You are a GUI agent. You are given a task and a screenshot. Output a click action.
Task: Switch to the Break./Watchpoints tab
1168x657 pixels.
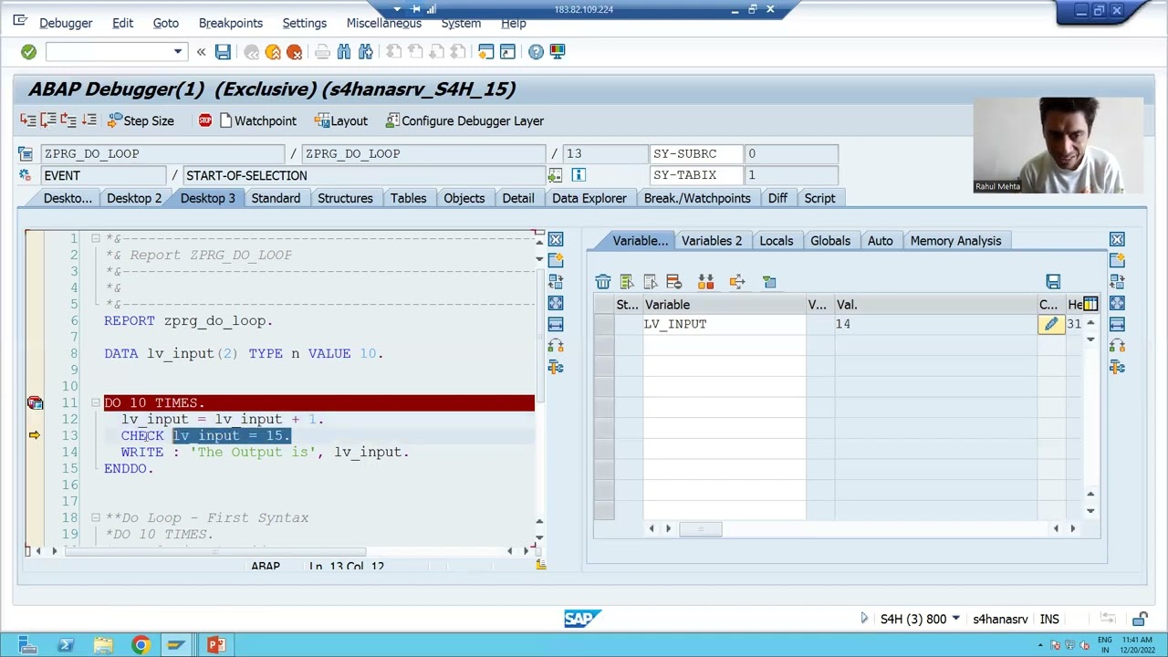pyautogui.click(x=697, y=198)
